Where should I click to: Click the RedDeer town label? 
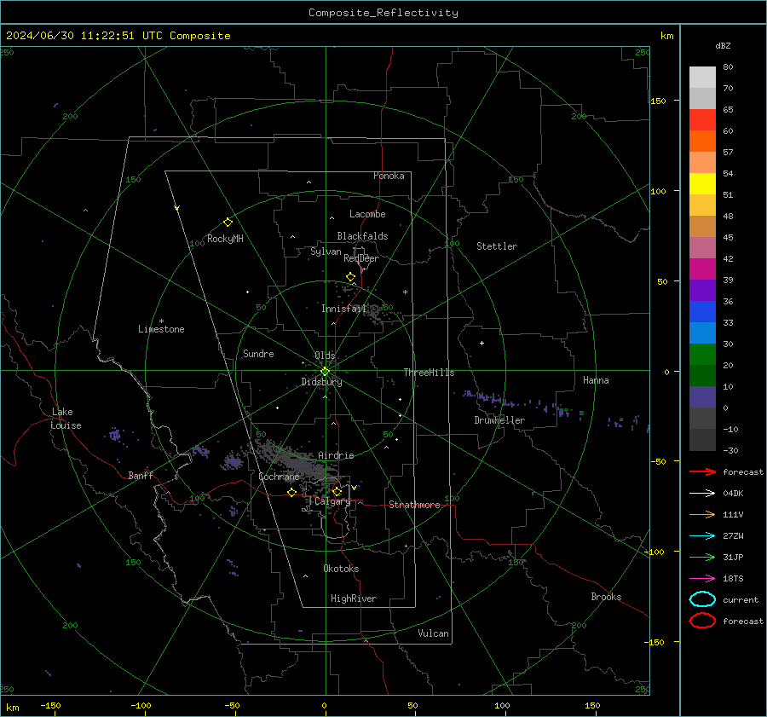pyautogui.click(x=361, y=258)
